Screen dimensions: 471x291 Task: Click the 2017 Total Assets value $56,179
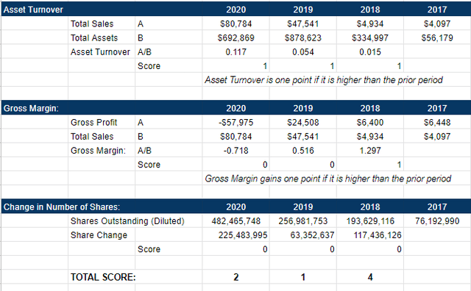coord(437,37)
